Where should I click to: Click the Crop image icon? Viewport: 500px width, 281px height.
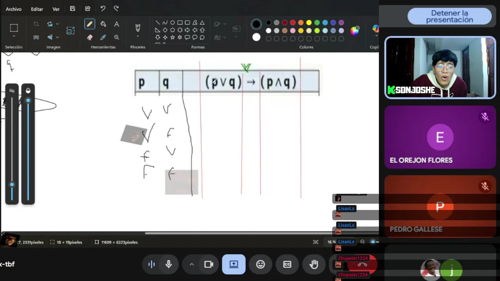(x=36, y=24)
